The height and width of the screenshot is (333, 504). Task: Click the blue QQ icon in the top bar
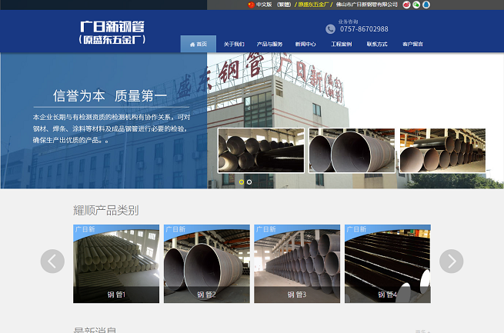(x=426, y=5)
